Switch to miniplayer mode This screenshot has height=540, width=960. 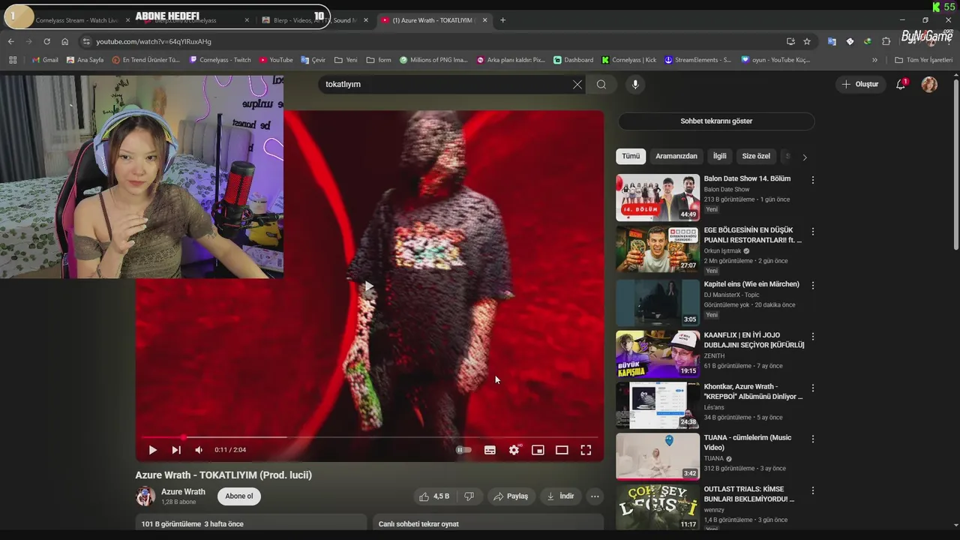(x=538, y=450)
